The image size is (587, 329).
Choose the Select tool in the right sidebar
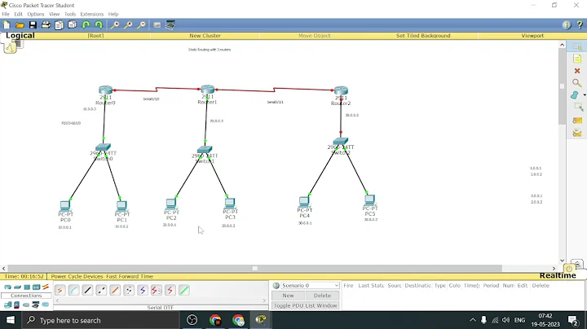point(577,46)
